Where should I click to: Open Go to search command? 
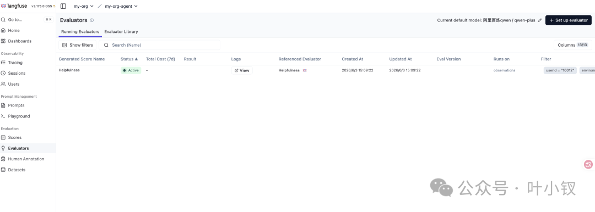click(28, 19)
